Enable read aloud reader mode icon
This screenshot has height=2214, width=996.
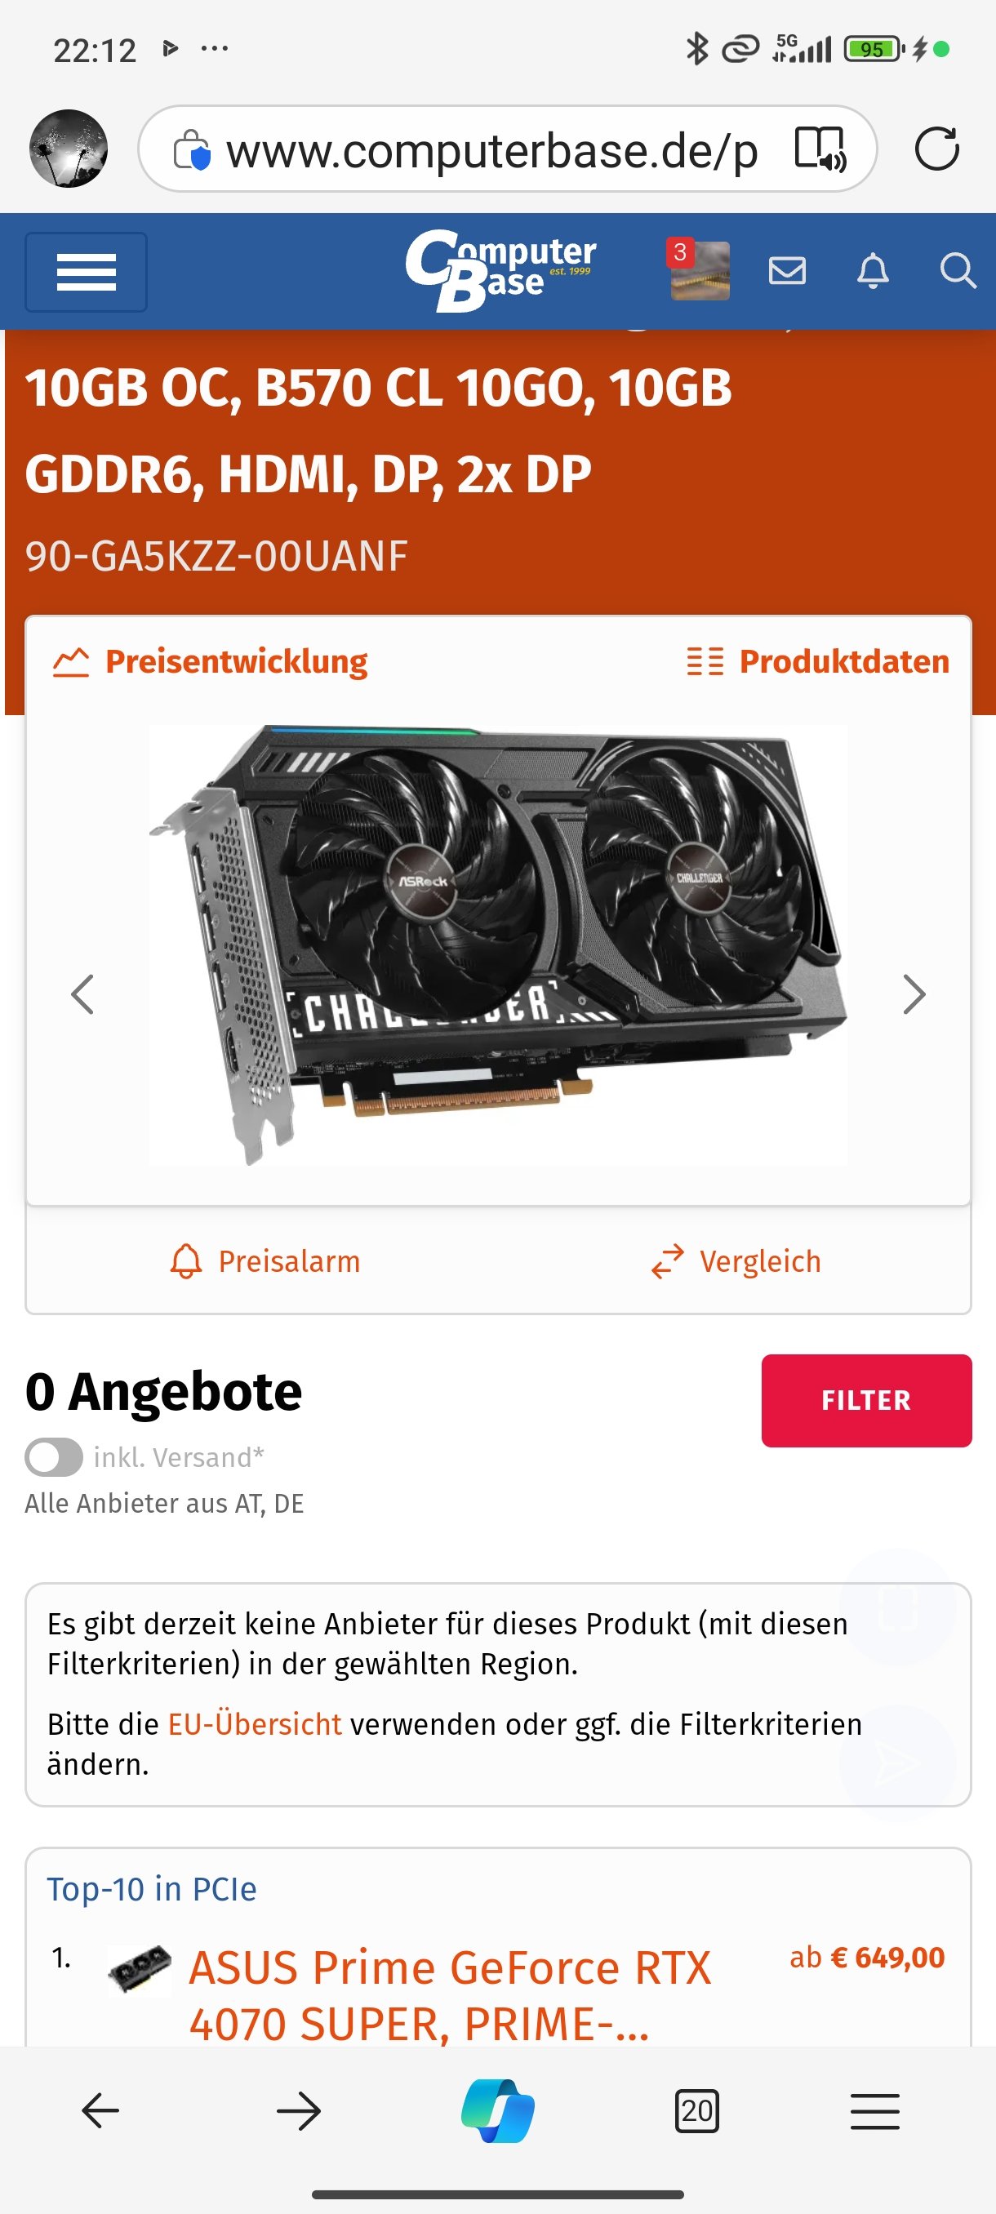tap(820, 149)
